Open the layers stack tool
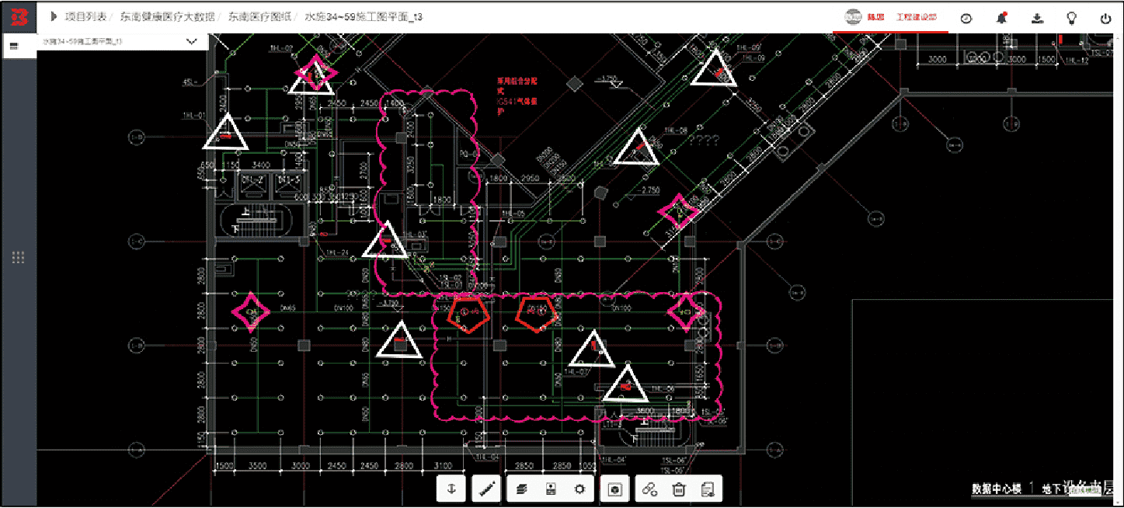 [523, 489]
